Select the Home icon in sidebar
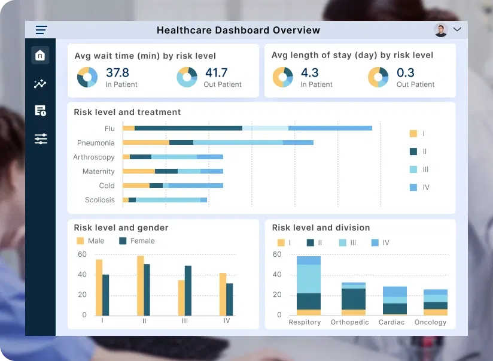The image size is (493, 361). pos(40,55)
